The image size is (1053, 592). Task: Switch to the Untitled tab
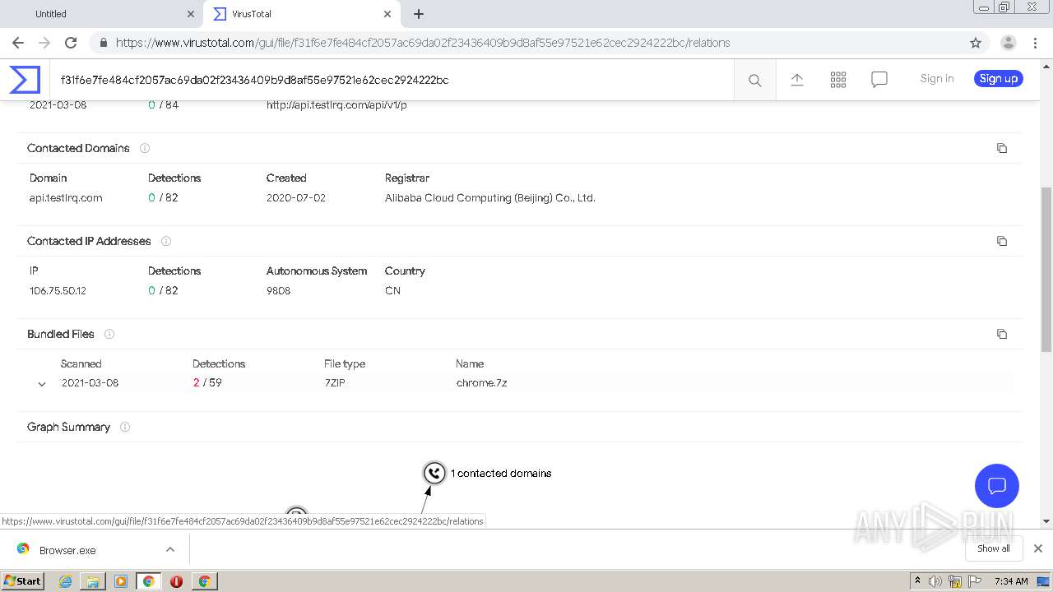(x=103, y=14)
